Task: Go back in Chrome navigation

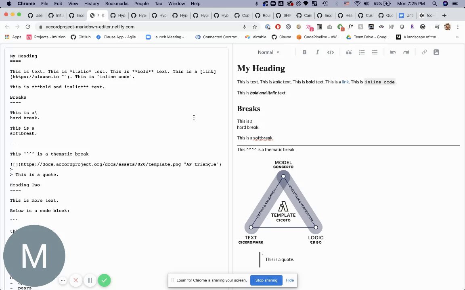Action: click(x=7, y=27)
